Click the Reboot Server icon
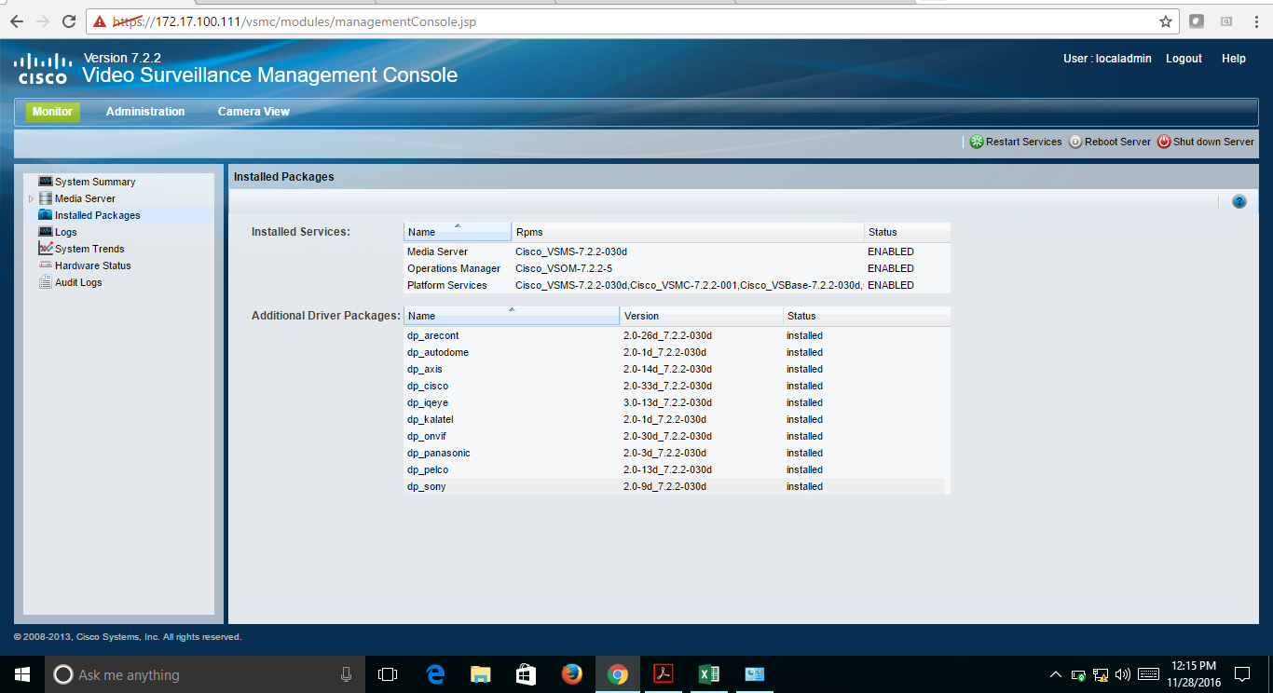This screenshot has width=1273, height=693. 1075,142
